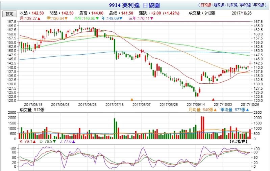The height and width of the screenshot is (171, 270).
Task: Click the K: 79.1 indicator value
Action: click(x=28, y=142)
